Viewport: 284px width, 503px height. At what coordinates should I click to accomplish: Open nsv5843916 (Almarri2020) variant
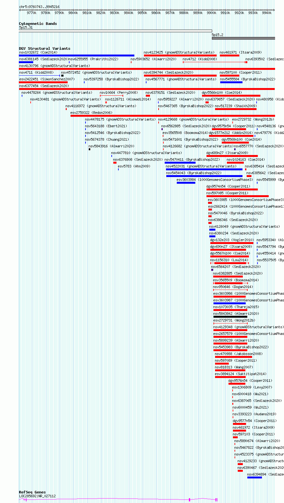(x=111, y=146)
